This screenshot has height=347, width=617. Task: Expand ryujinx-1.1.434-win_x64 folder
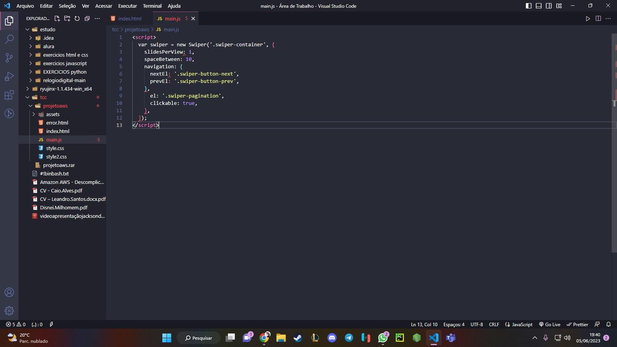pyautogui.click(x=66, y=89)
